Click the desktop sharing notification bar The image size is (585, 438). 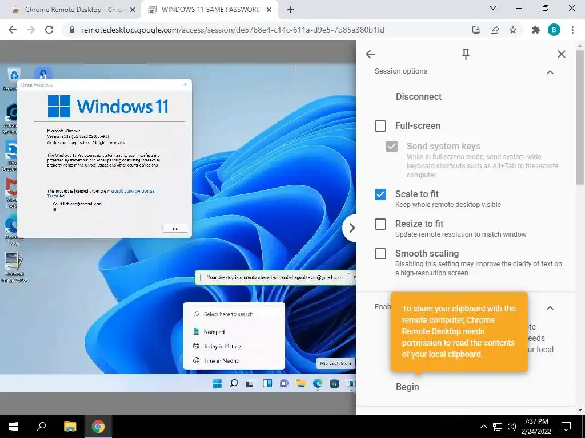pyautogui.click(x=276, y=278)
